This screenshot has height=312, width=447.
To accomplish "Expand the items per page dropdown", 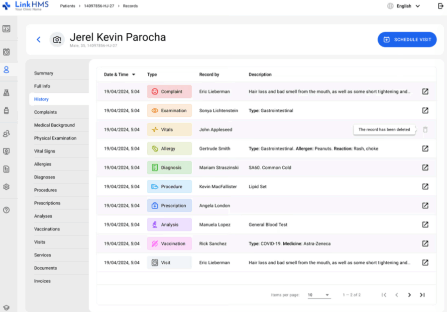I will point(319,295).
